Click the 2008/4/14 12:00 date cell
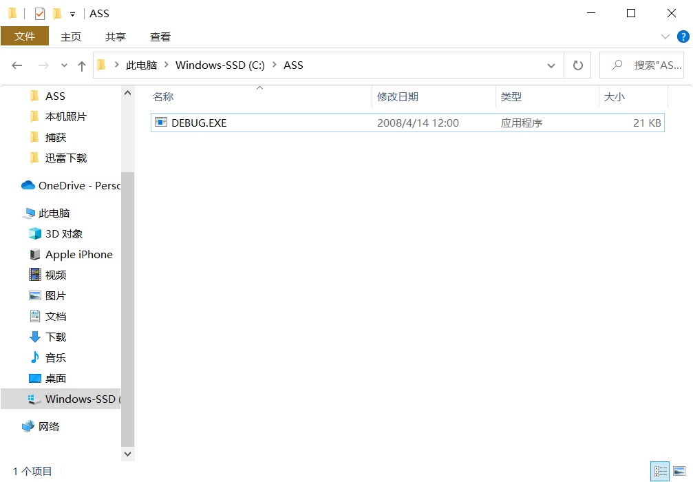Viewport: 693px width, 482px height. (418, 123)
